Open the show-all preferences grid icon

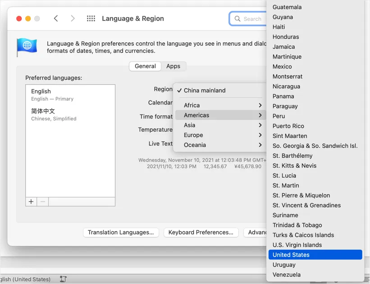[91, 18]
